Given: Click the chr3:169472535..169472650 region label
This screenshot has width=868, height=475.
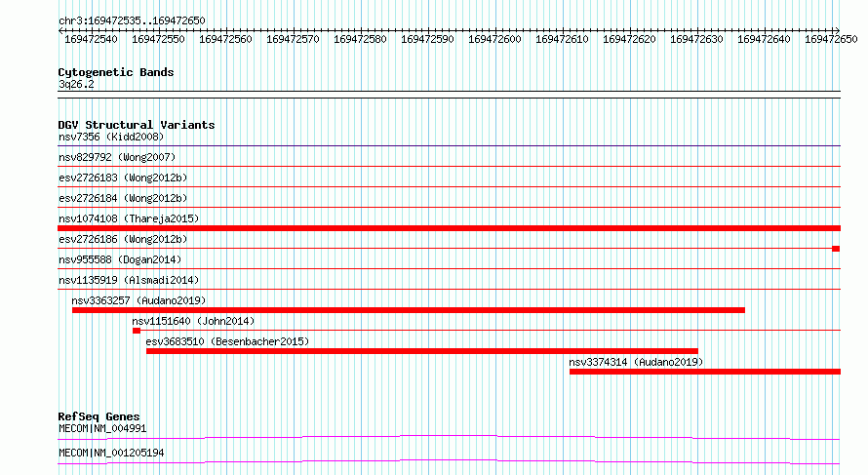Looking at the screenshot, I should (x=132, y=20).
